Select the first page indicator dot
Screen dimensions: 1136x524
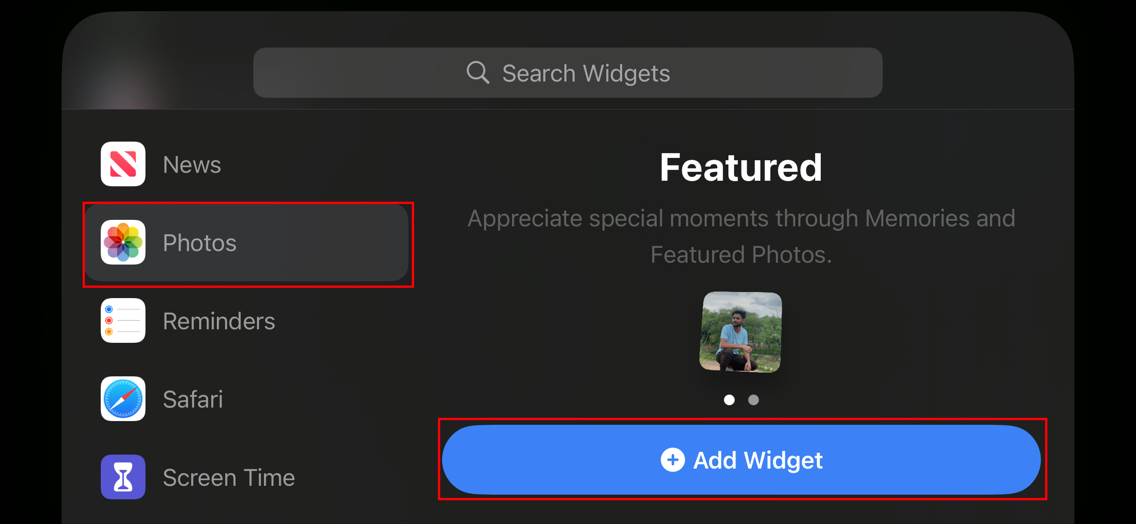pyautogui.click(x=729, y=400)
